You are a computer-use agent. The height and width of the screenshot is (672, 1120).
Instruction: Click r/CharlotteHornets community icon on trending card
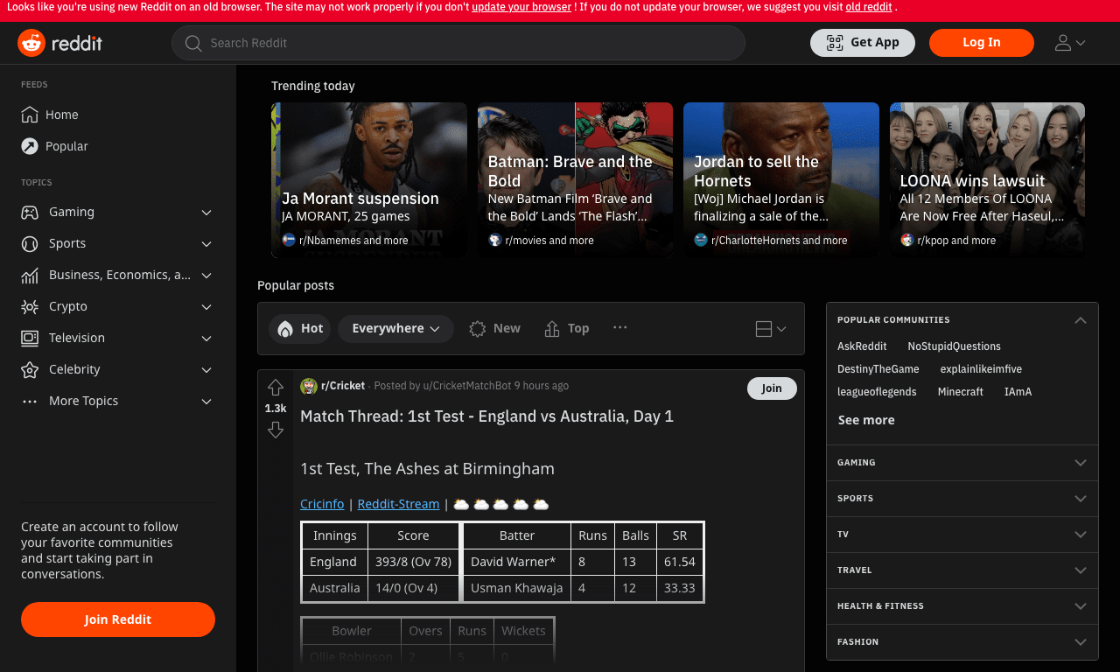coord(701,240)
